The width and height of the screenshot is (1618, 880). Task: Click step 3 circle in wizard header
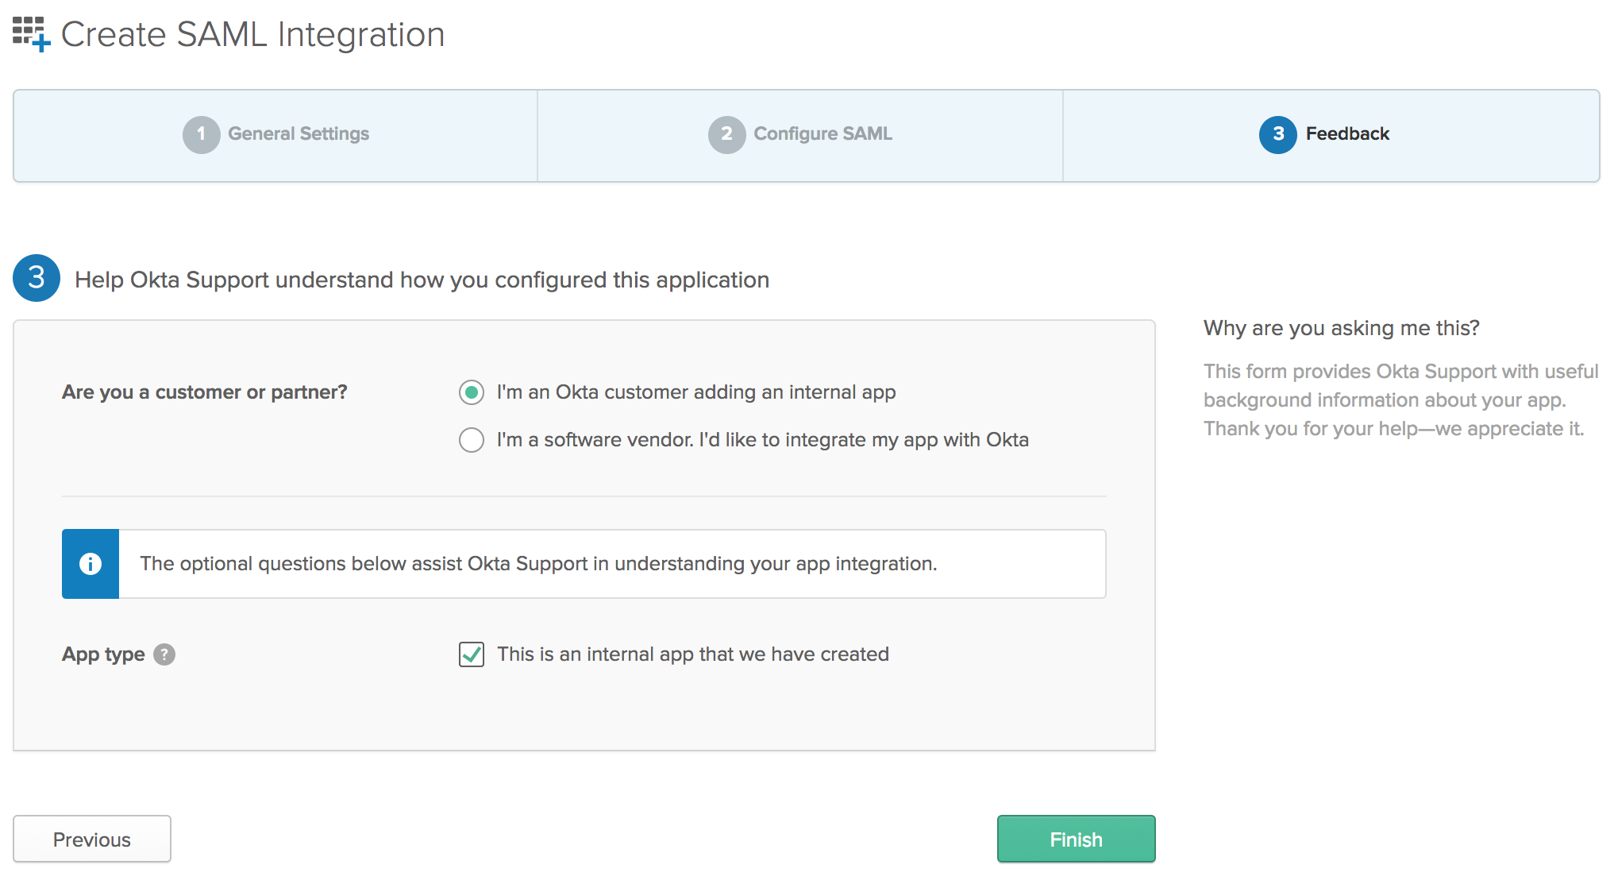click(x=1278, y=134)
